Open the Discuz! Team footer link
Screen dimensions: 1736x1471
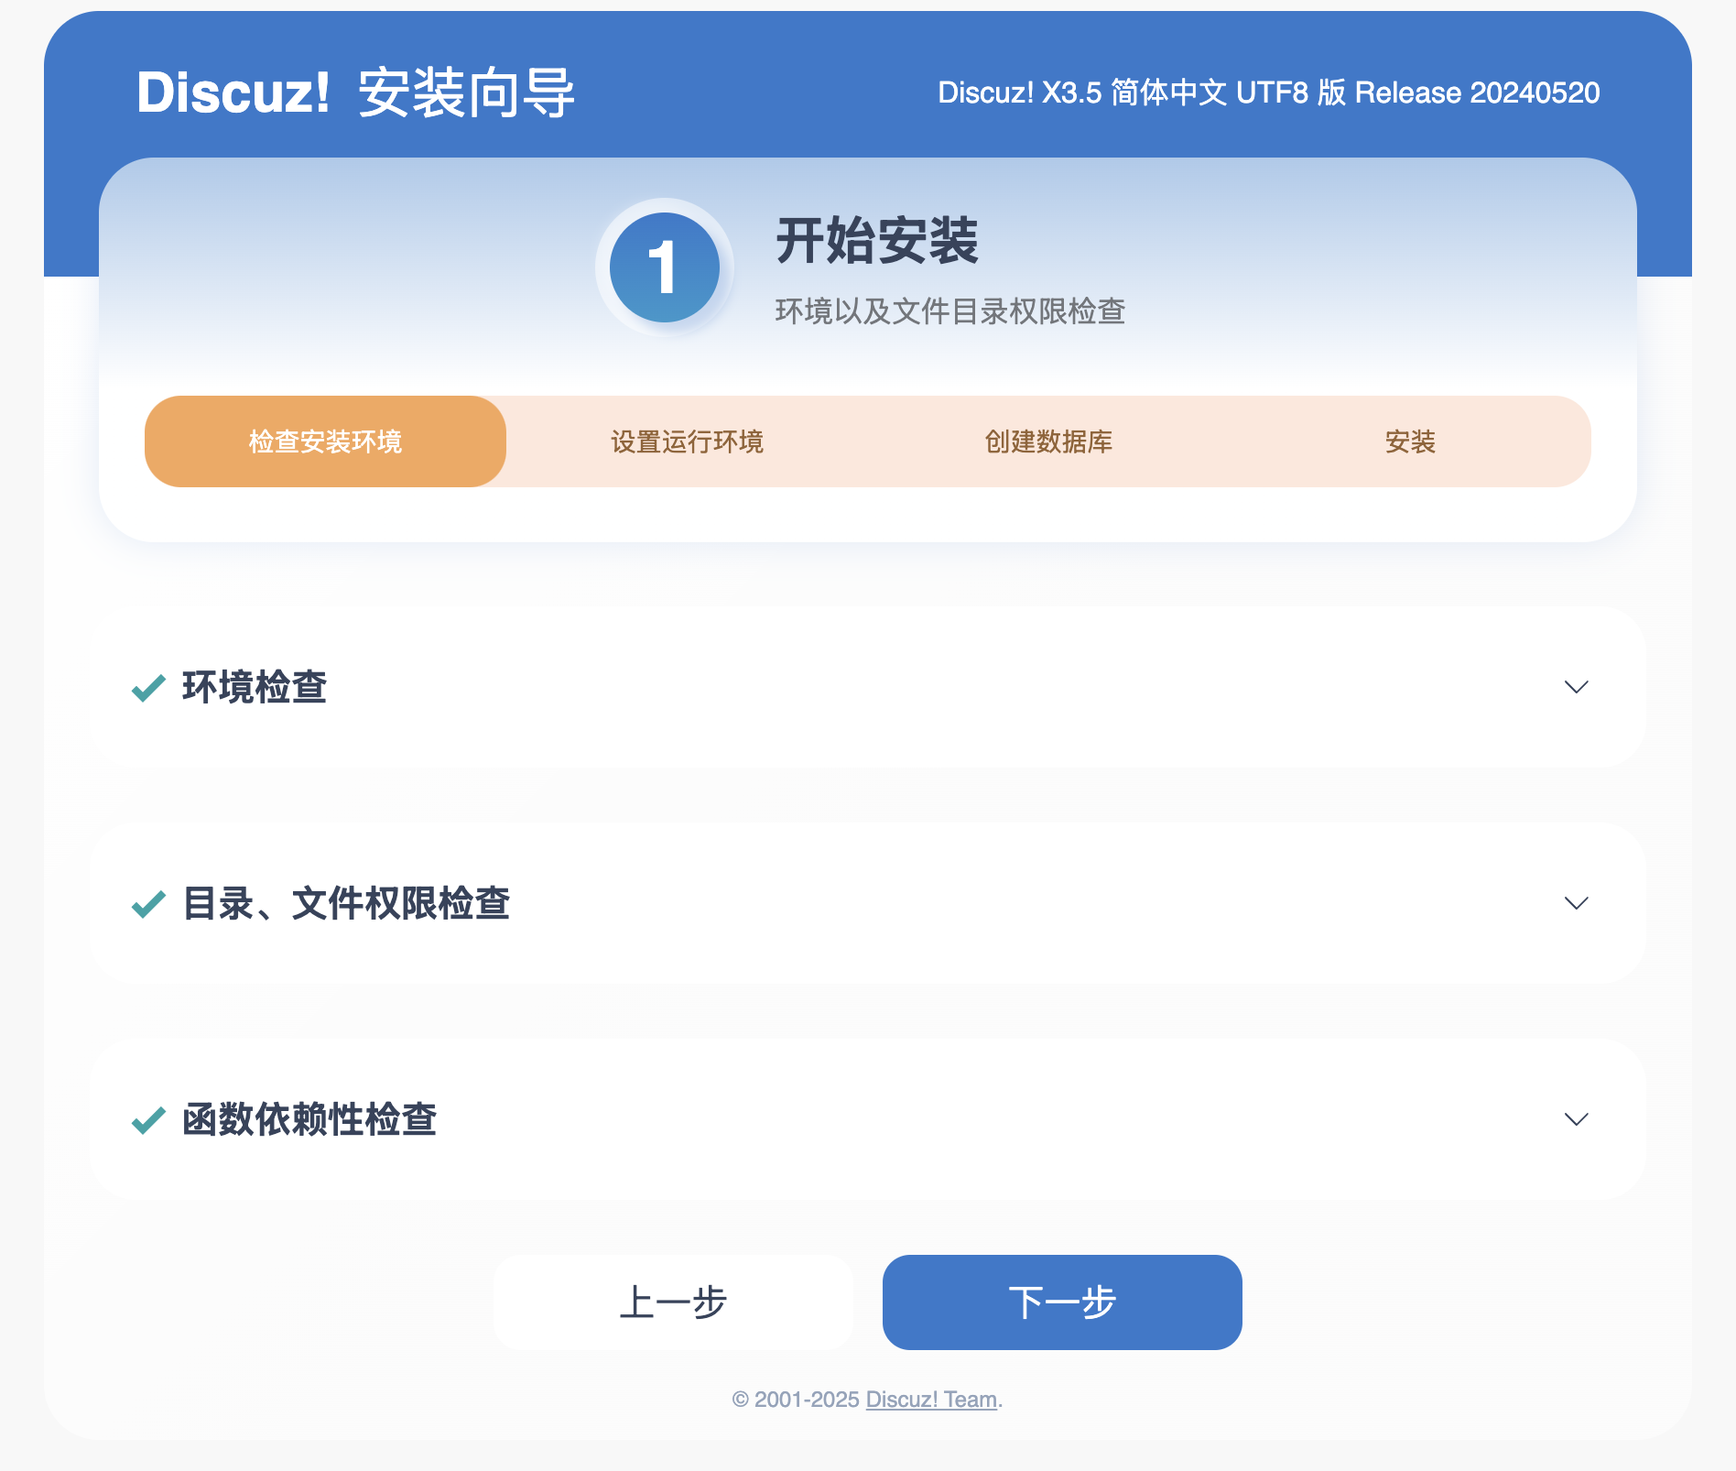(x=931, y=1400)
